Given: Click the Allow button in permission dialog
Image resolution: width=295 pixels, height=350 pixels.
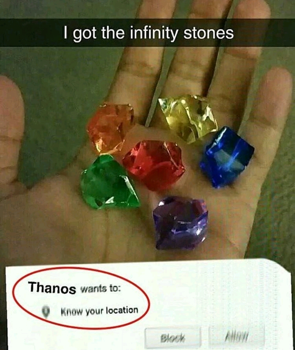Looking at the screenshot, I should tap(237, 336).
